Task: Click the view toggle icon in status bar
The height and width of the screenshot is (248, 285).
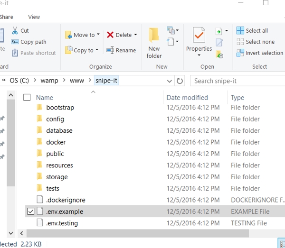Action: coord(282,243)
